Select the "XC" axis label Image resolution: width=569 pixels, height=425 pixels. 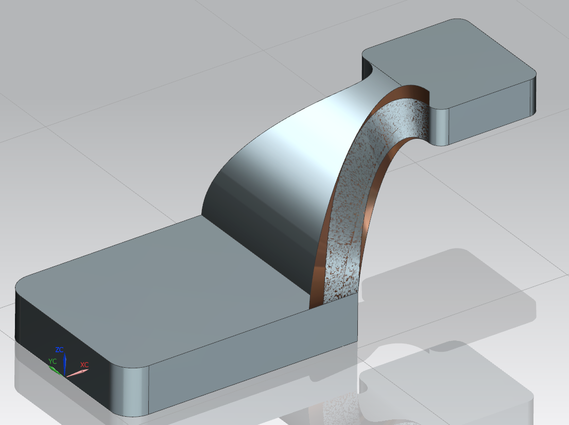(x=84, y=364)
